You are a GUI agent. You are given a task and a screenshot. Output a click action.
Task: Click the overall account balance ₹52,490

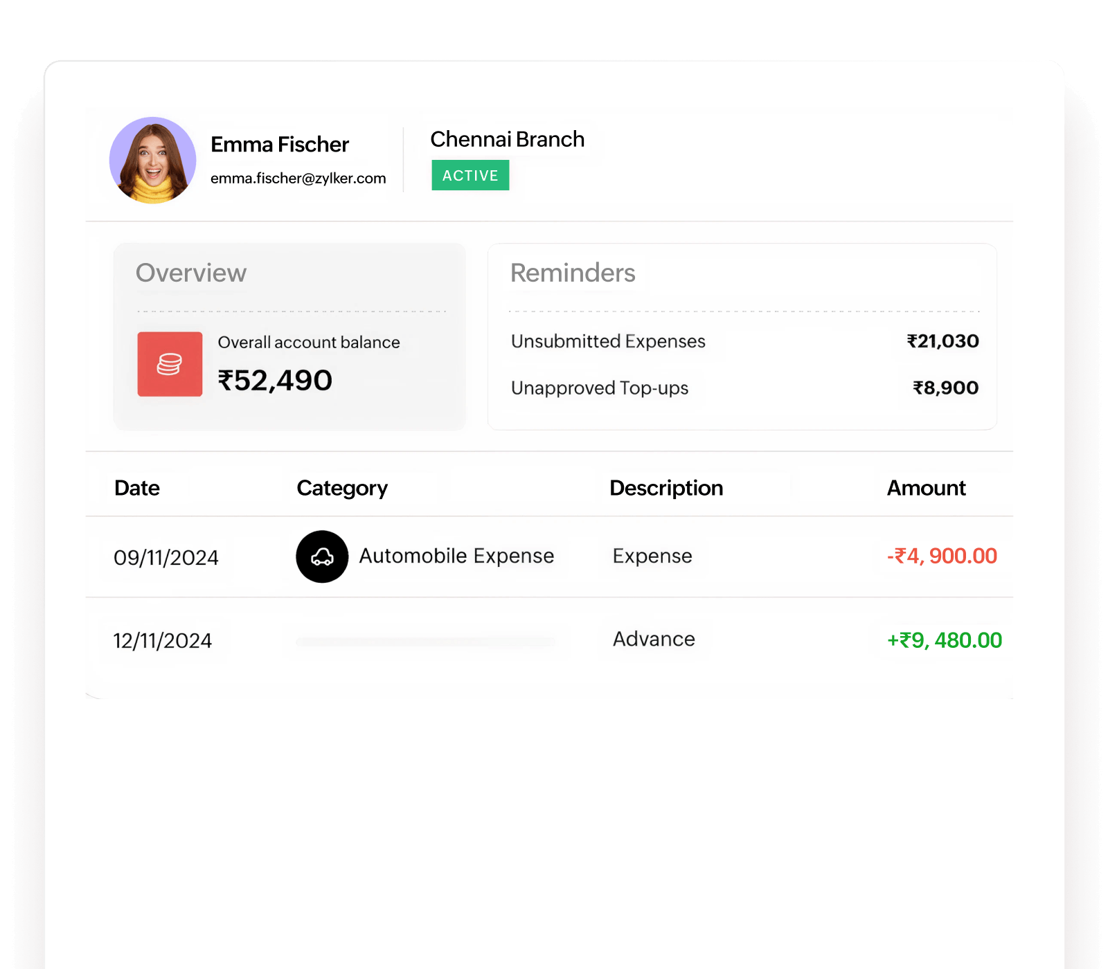(275, 380)
